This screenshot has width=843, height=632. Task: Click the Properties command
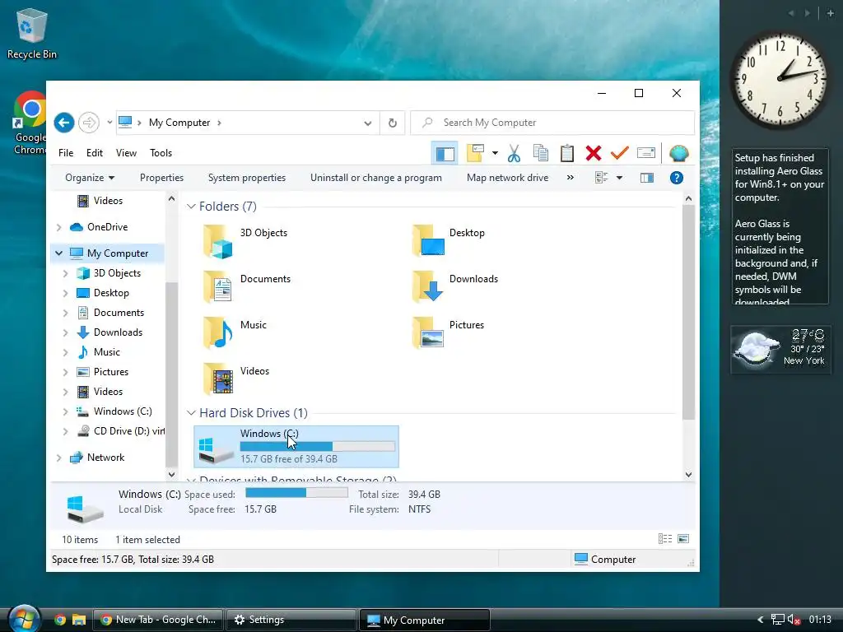click(161, 178)
